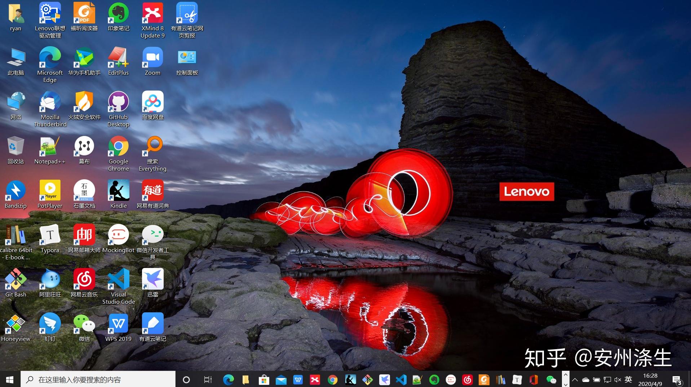Open MockingBot prototyping tool

click(118, 234)
